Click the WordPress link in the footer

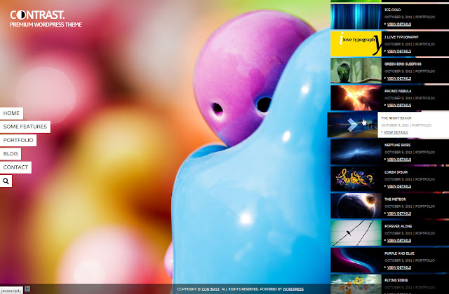(293, 289)
